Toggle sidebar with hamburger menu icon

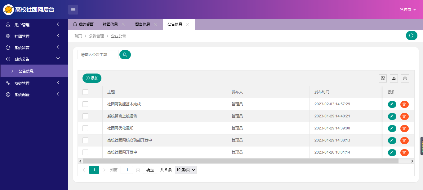tap(73, 10)
